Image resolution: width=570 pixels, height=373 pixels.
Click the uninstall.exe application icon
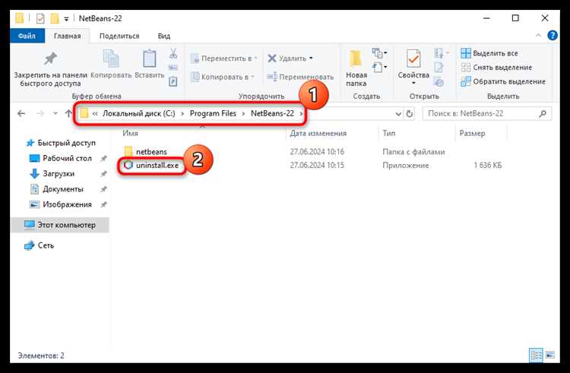pyautogui.click(x=128, y=166)
